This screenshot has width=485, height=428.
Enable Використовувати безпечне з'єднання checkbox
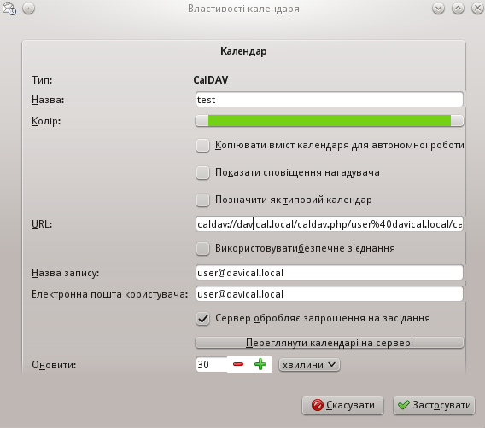click(x=202, y=248)
